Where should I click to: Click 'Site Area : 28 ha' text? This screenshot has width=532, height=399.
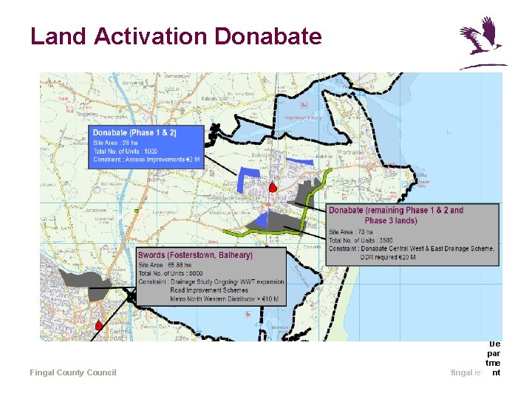[x=115, y=143]
